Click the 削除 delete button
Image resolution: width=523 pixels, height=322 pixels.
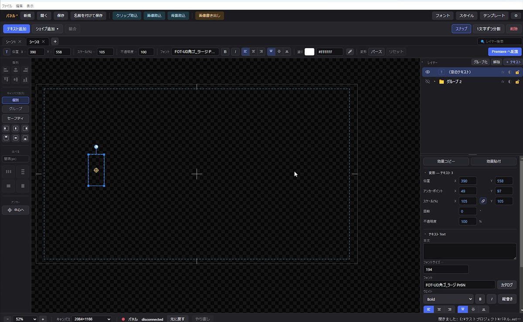point(514,29)
